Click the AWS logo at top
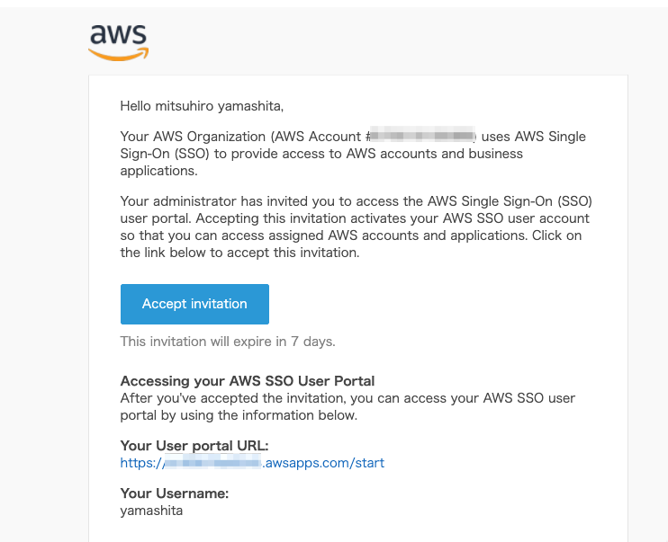668x542 pixels. pyautogui.click(x=119, y=41)
